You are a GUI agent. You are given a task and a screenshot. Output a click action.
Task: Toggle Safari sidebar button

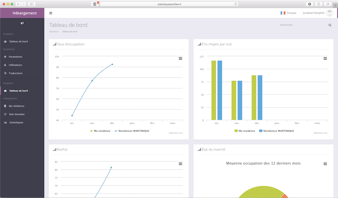[32, 4]
